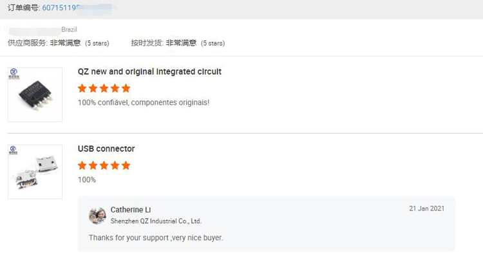Open the 'USB connector' product title
Image resolution: width=483 pixels, height=260 pixels.
point(106,149)
